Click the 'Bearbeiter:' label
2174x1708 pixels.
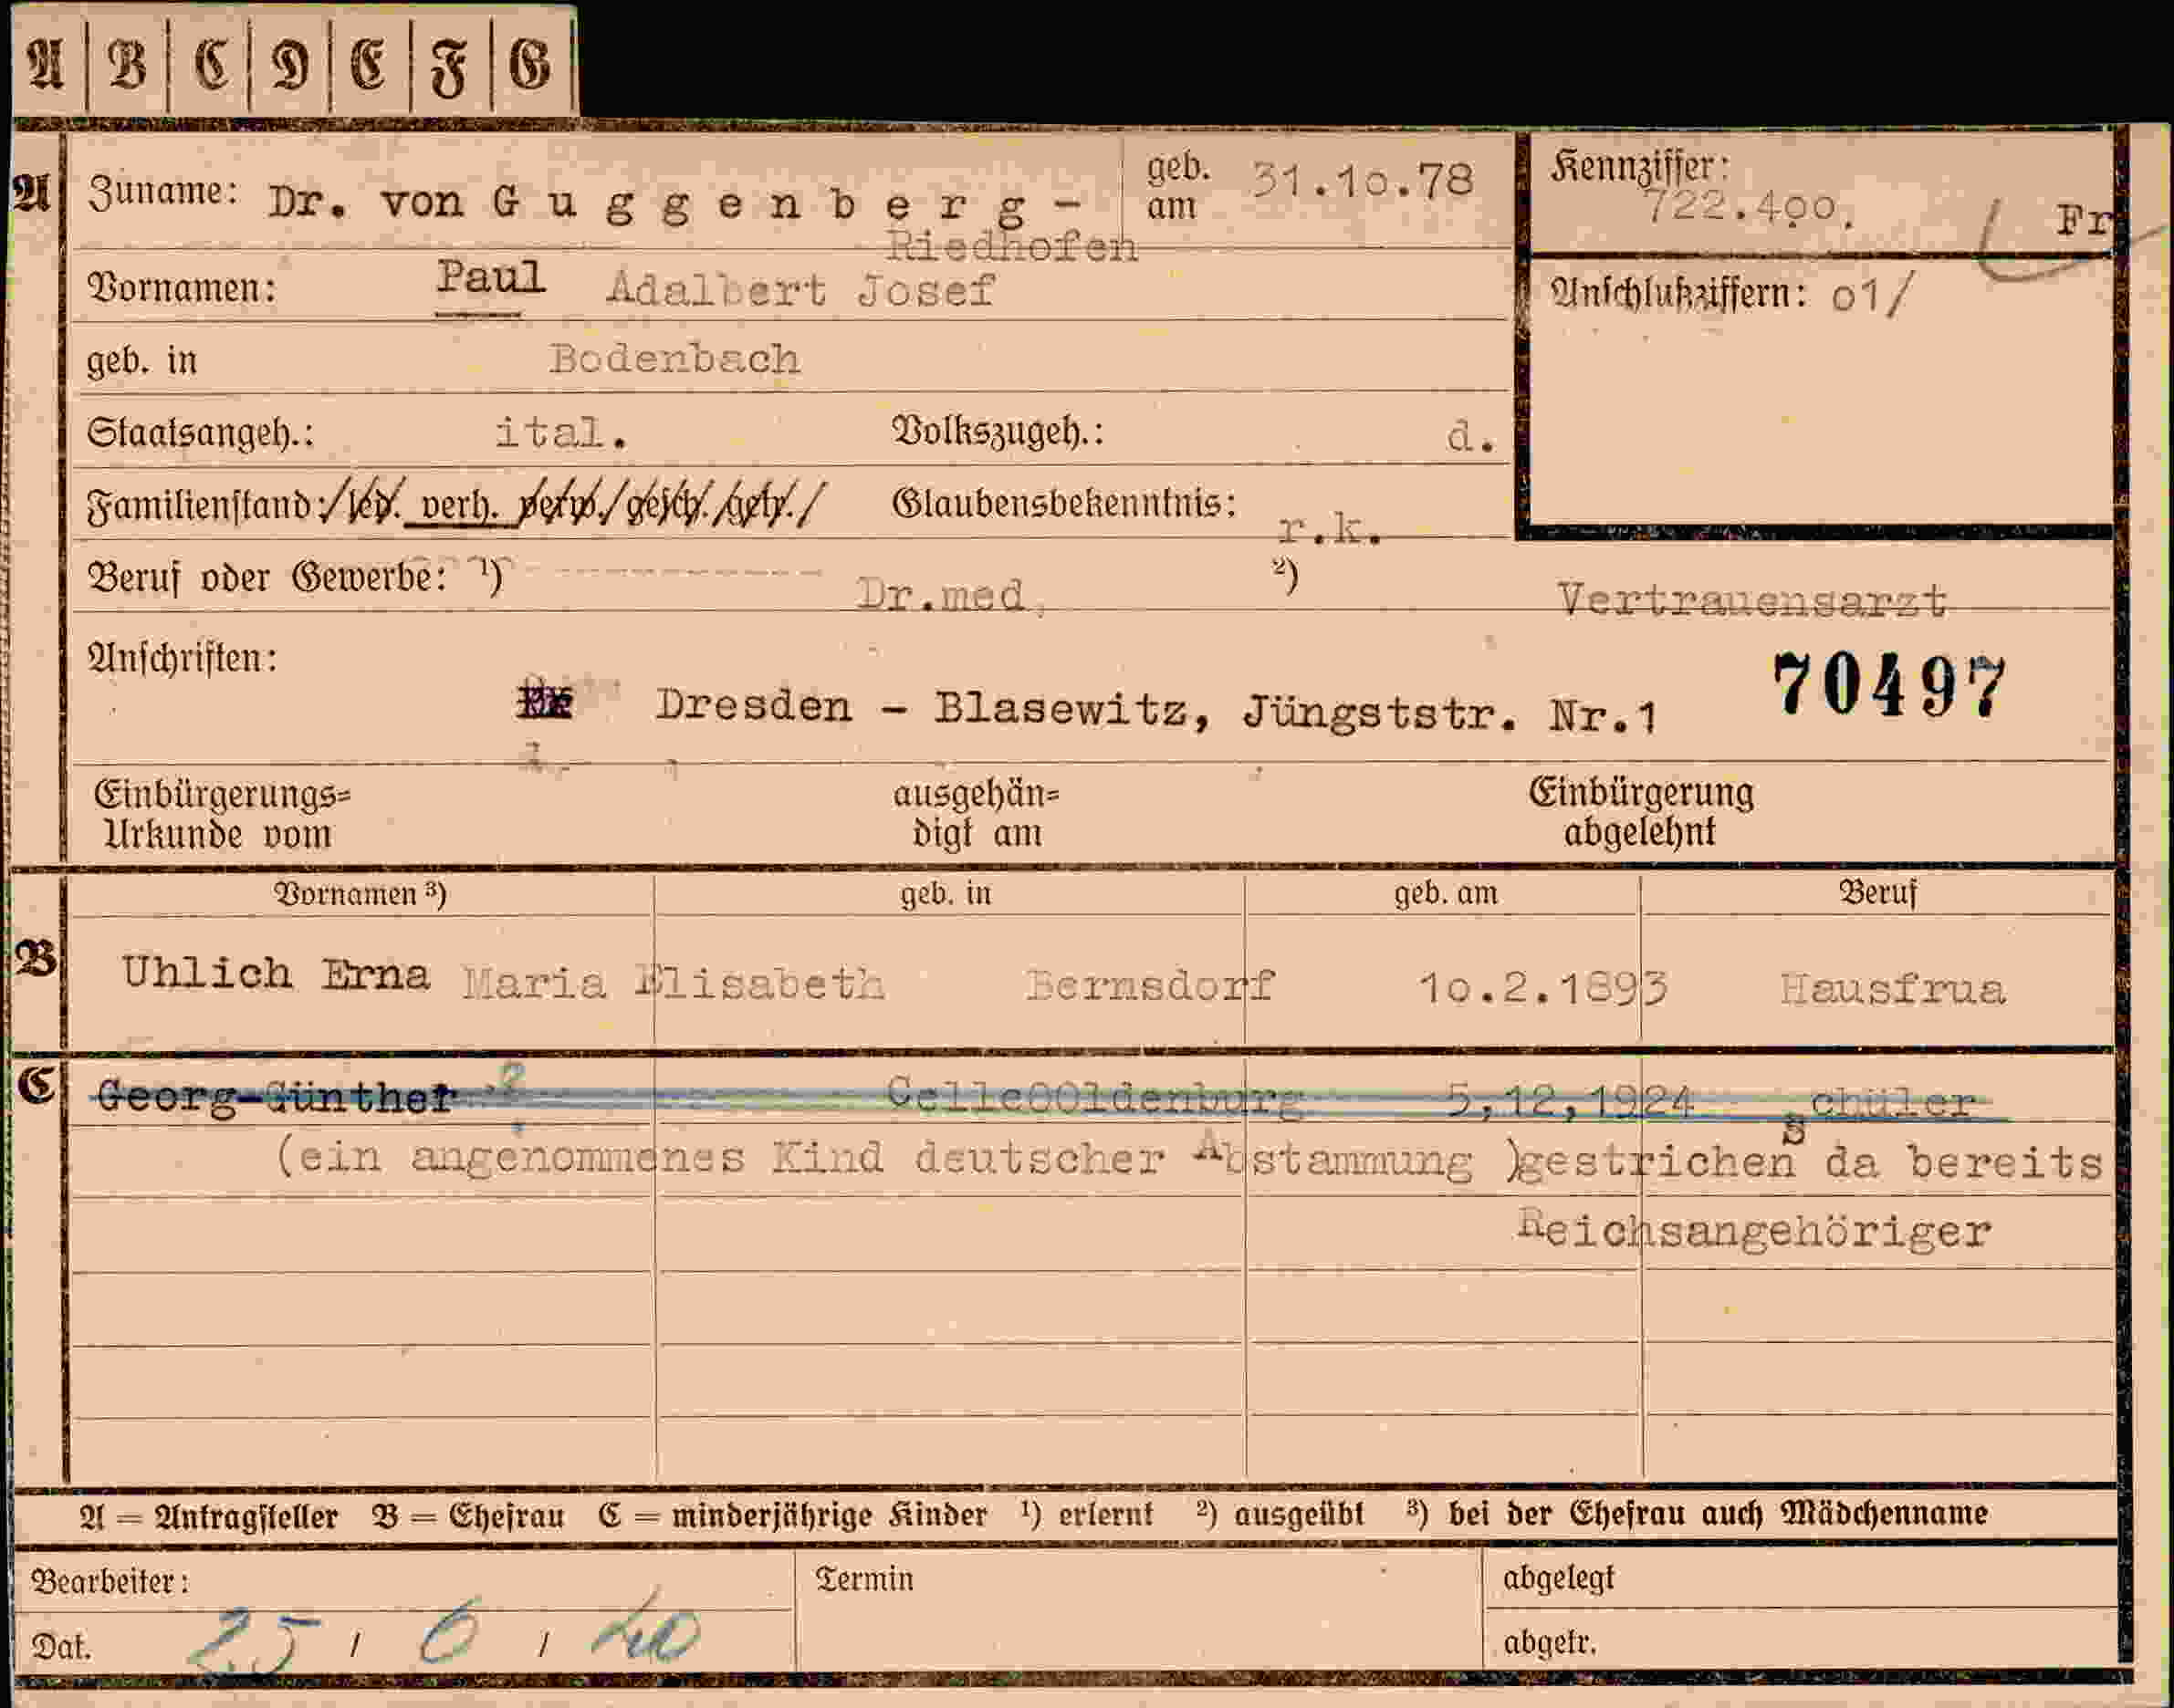(x=110, y=1583)
